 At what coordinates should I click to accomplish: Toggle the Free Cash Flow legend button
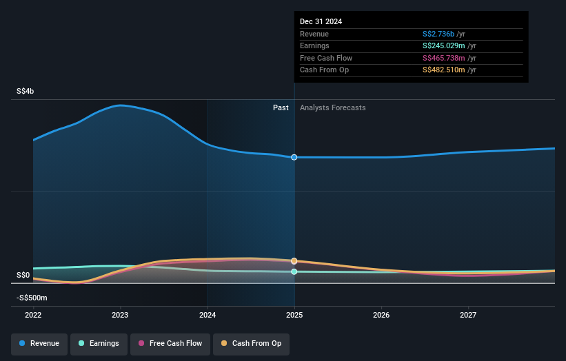(x=170, y=344)
